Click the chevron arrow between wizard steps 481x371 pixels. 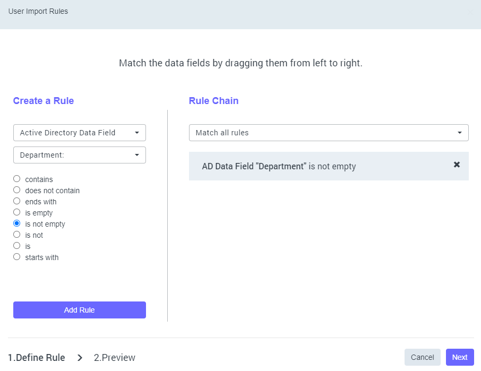(80, 358)
